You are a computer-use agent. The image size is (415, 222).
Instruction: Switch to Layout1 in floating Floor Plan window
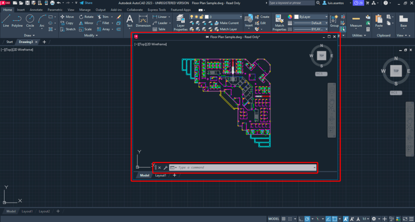pyautogui.click(x=160, y=175)
